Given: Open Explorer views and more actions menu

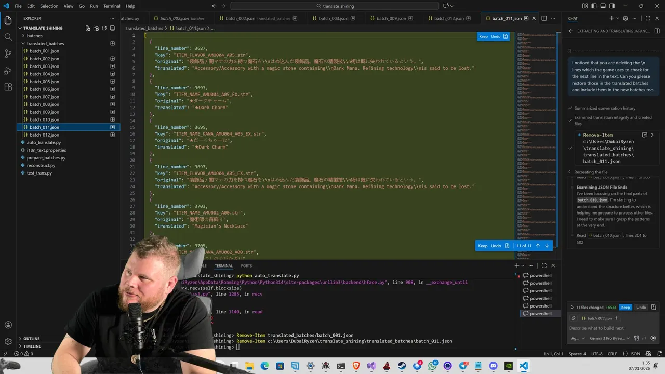Looking at the screenshot, I should 112,18.
